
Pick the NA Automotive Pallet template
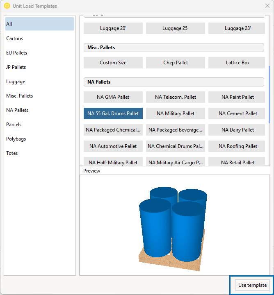click(x=113, y=146)
